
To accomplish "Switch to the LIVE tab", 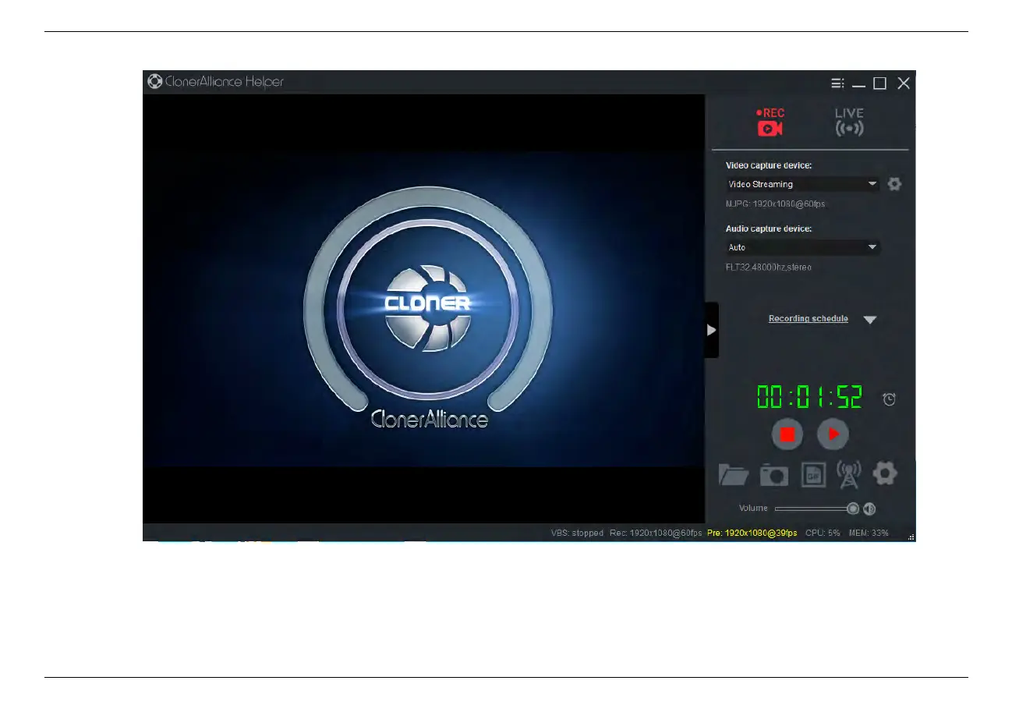I will coord(849,122).
